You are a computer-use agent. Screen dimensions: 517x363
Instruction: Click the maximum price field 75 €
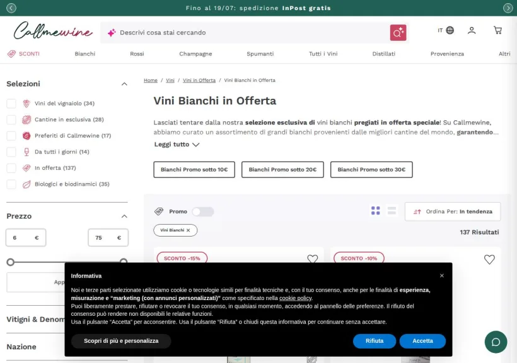coord(108,238)
